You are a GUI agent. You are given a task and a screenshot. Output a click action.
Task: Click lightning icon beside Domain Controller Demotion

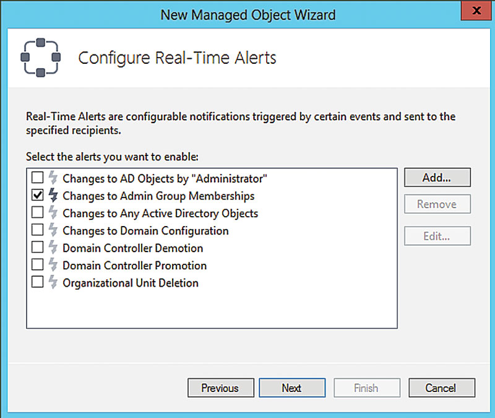53,248
